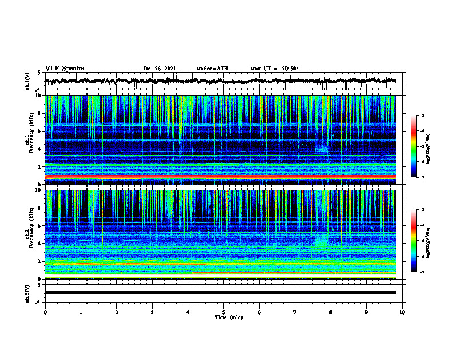453x350 pixels.
Task: Click the ch.3 (V) flat black trace
Action: coord(220,293)
